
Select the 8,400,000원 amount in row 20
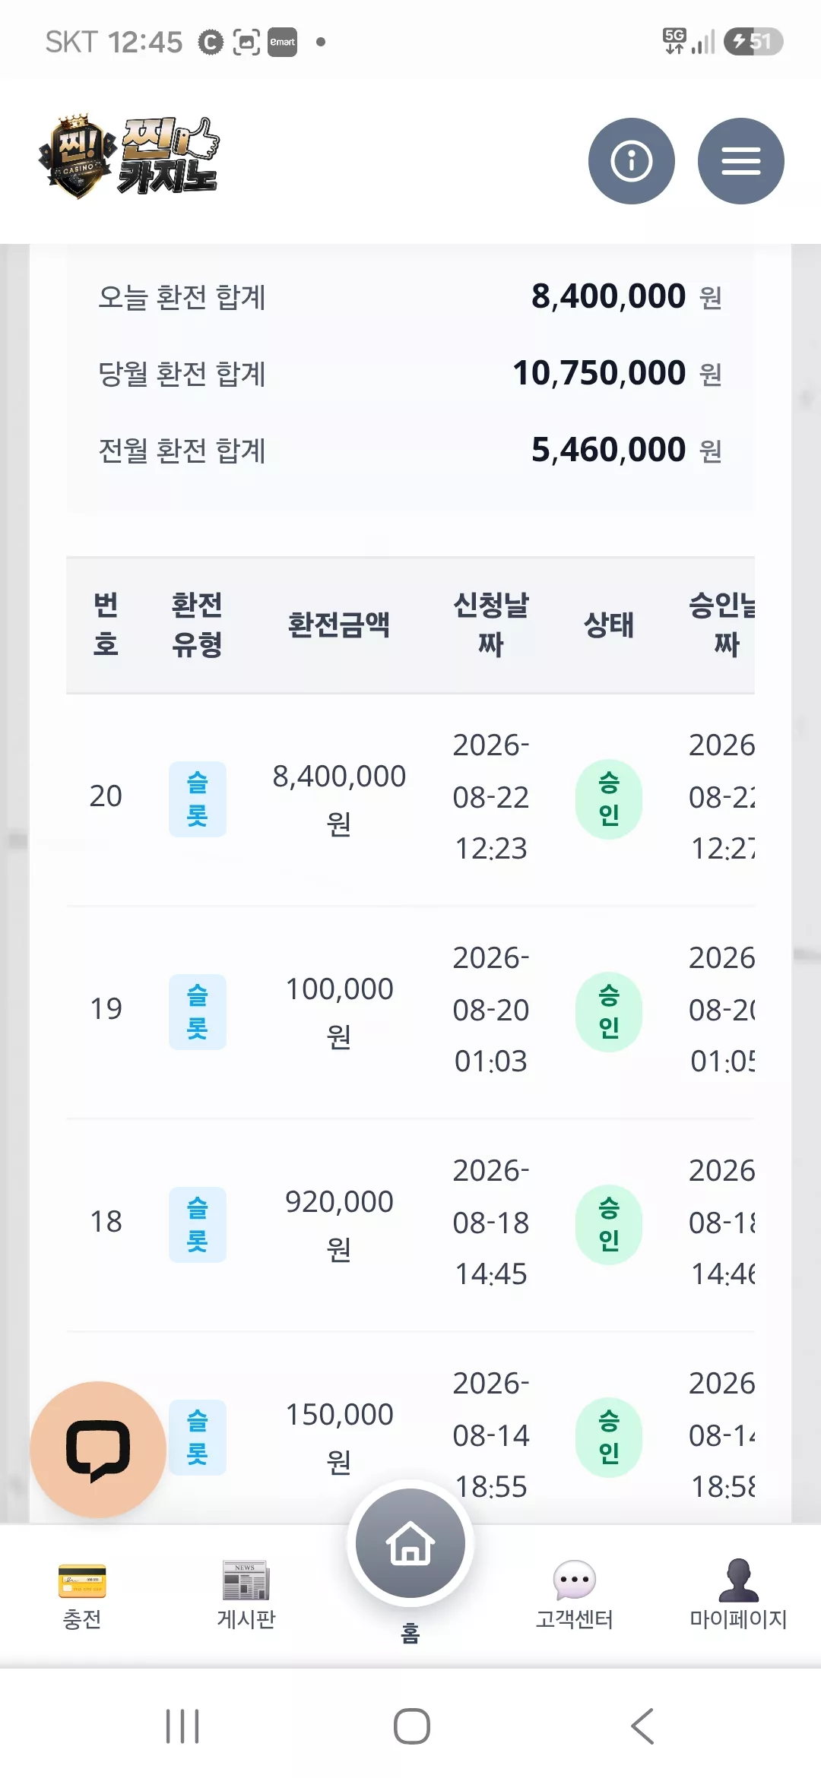coord(339,799)
